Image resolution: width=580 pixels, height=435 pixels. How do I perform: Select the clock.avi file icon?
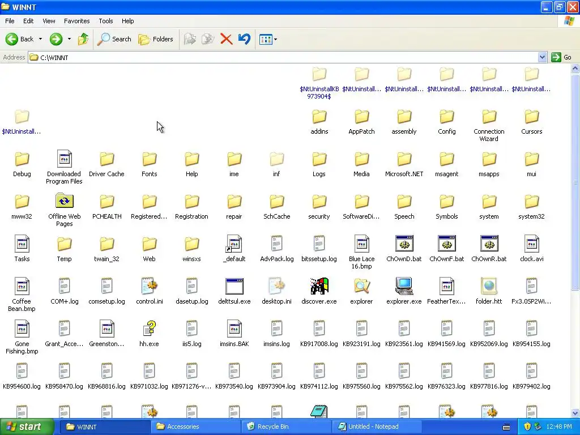click(x=531, y=244)
